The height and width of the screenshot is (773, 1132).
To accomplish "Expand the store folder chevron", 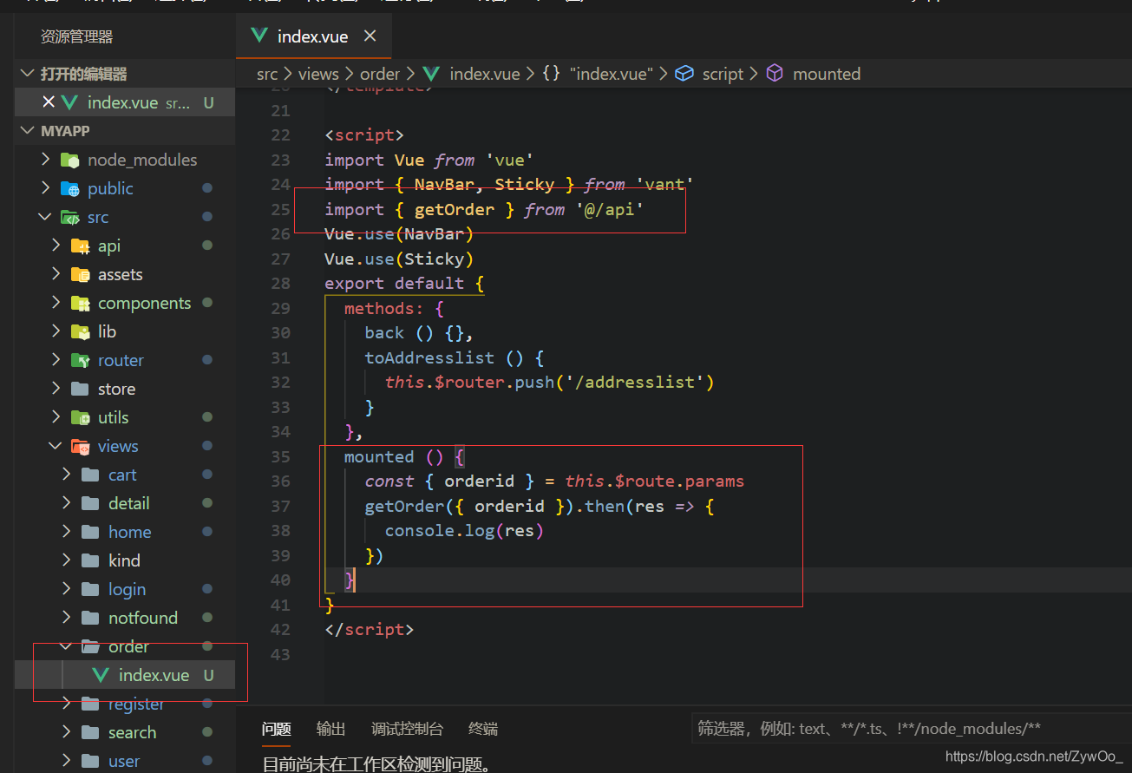I will (x=56, y=389).
